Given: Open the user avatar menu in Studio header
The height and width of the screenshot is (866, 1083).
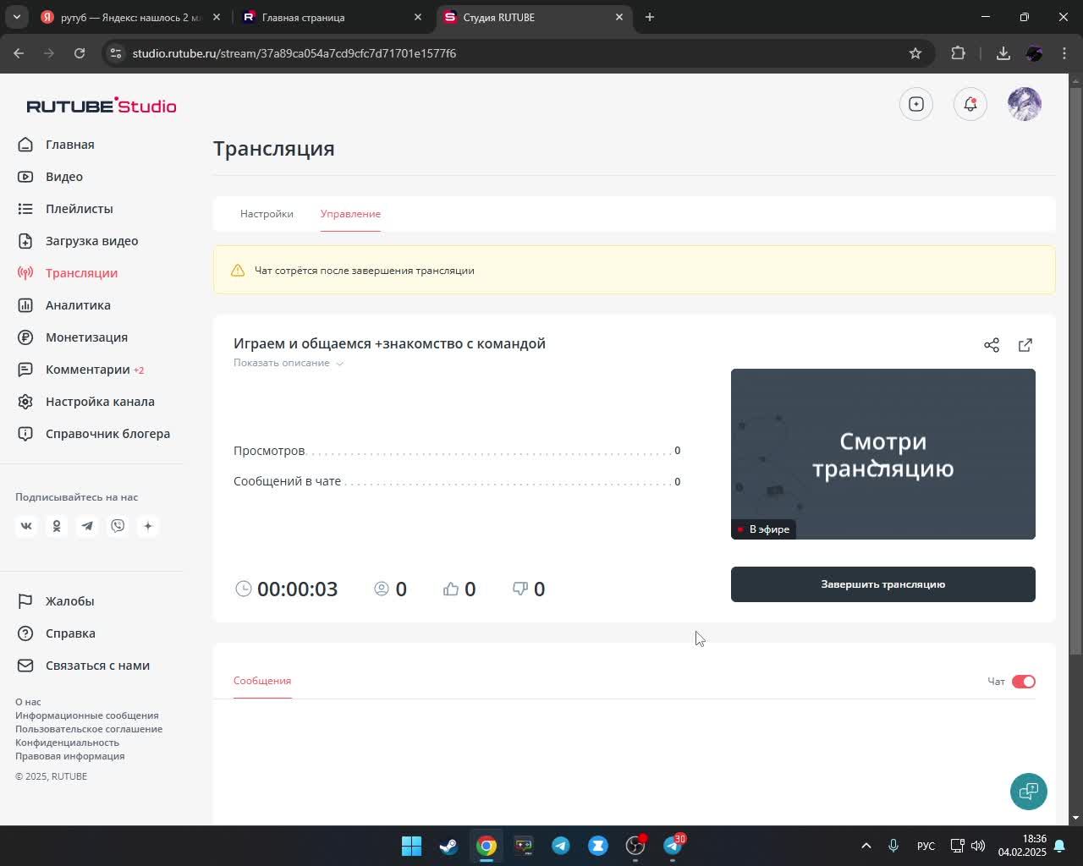Looking at the screenshot, I should point(1025,104).
